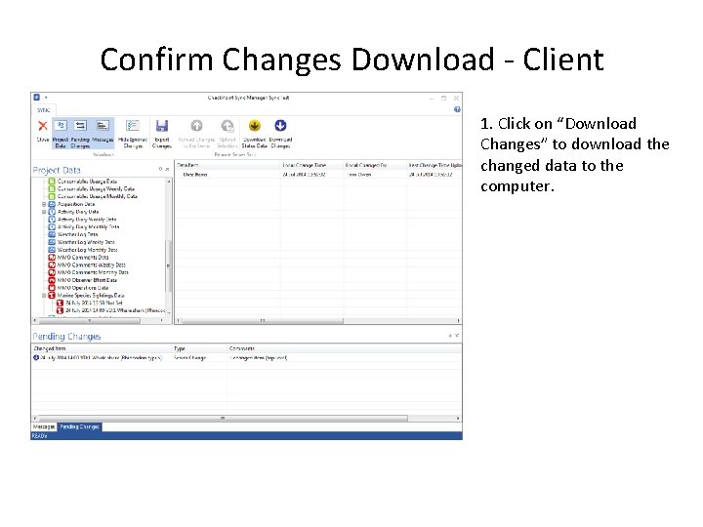Click the Export Changes floppy disk icon
The height and width of the screenshot is (527, 703).
click(x=162, y=126)
